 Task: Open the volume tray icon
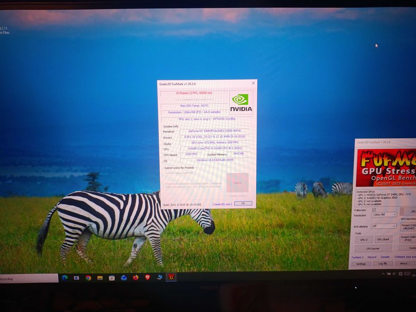(394, 274)
